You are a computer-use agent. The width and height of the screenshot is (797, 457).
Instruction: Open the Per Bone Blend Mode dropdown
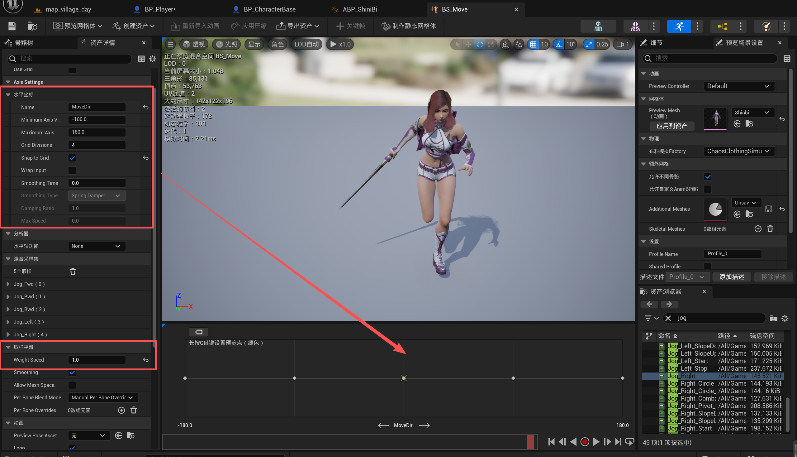[x=103, y=398]
